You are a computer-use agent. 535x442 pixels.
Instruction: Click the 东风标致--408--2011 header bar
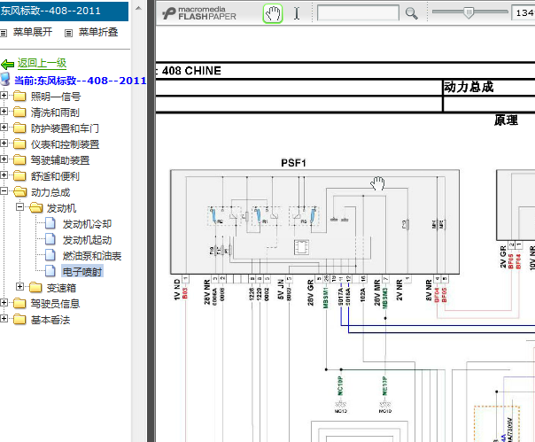click(x=64, y=11)
